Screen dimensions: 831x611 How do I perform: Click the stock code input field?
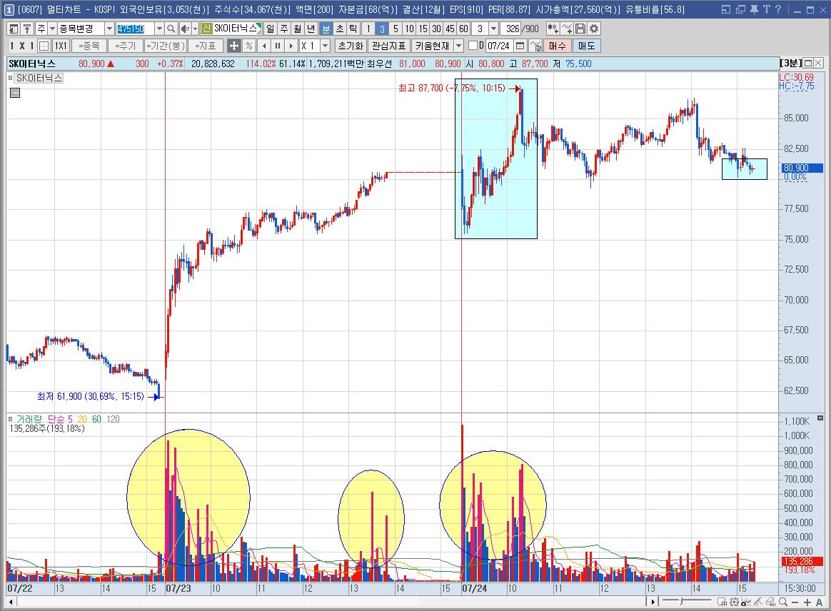click(x=135, y=29)
